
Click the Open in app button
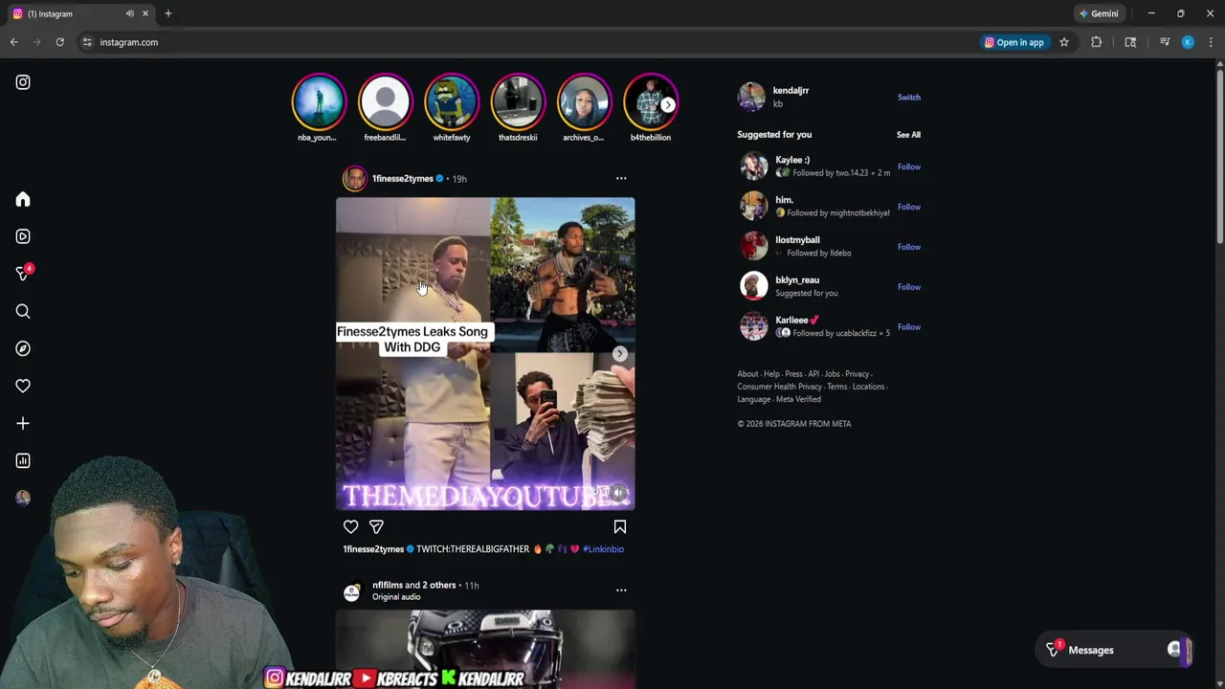tap(1013, 42)
